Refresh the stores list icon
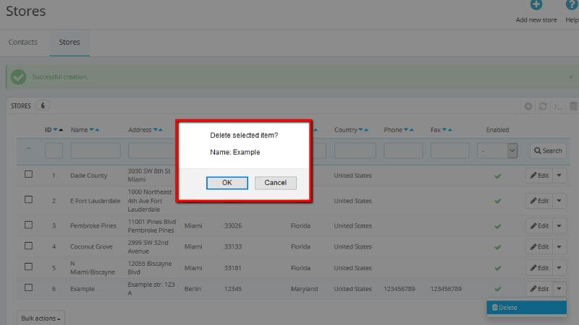The height and width of the screenshot is (325, 579). (543, 106)
